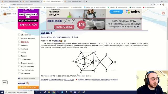The height and width of the screenshot is (94, 168).
Task: Open the Новости bookmark
Action: (x=12, y=7)
